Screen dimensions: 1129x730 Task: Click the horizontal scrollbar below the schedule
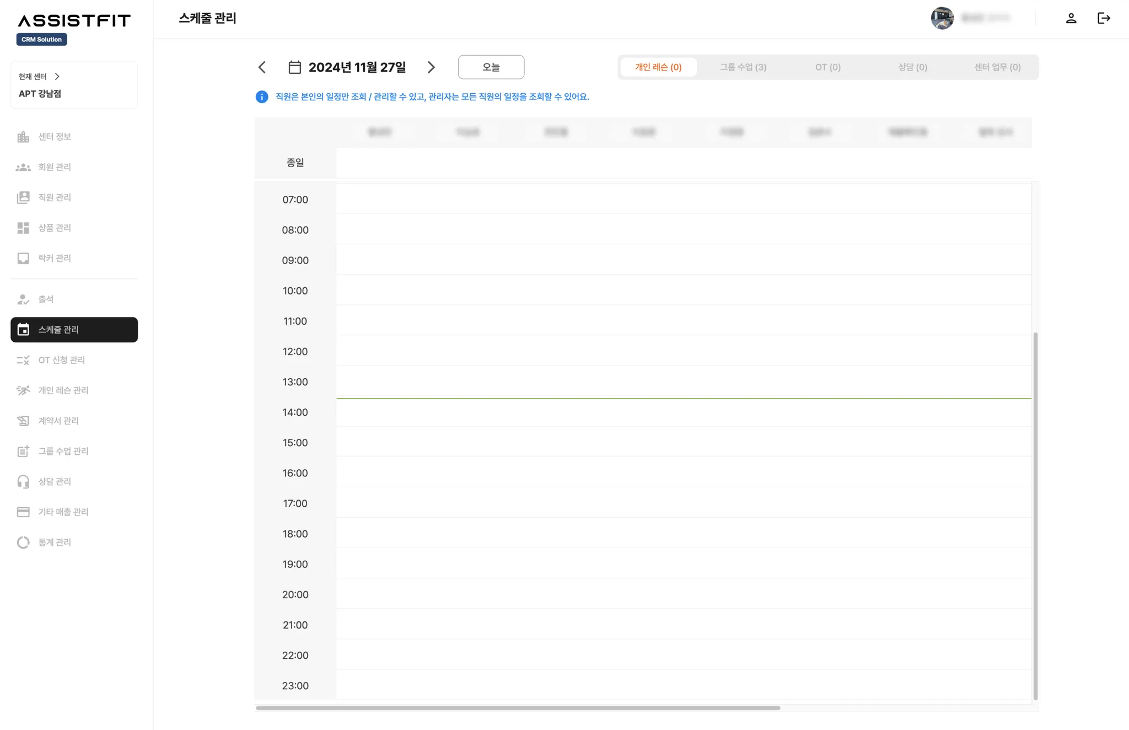pyautogui.click(x=518, y=708)
